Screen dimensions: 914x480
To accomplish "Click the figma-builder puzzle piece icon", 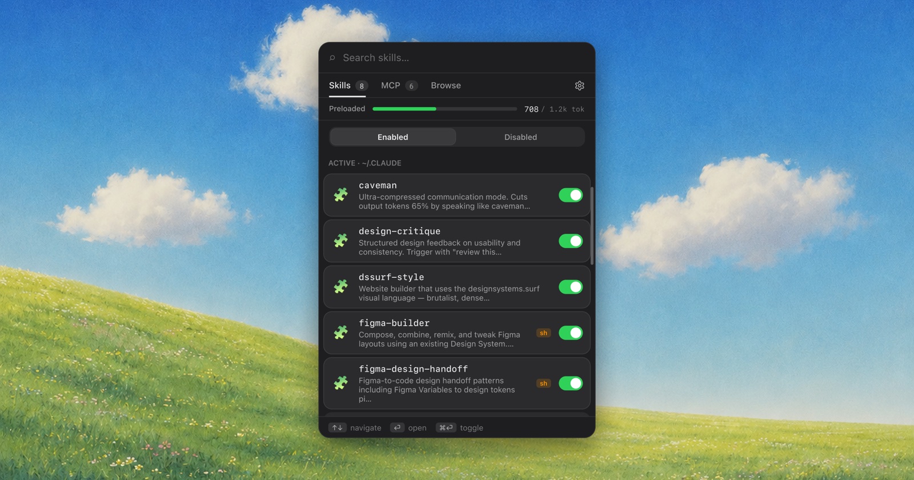I will [341, 333].
